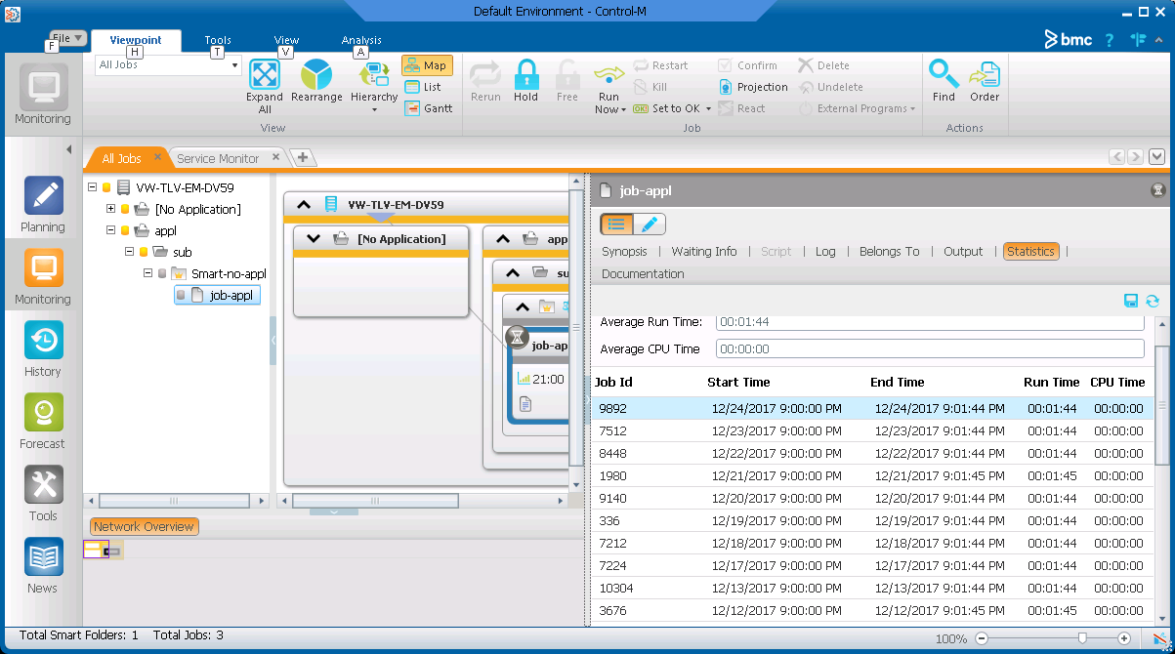1175x654 pixels.
Task: Switch to List view
Action: click(423, 87)
